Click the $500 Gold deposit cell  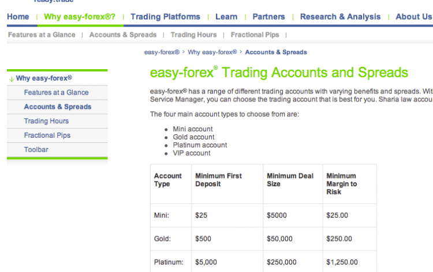[203, 239]
